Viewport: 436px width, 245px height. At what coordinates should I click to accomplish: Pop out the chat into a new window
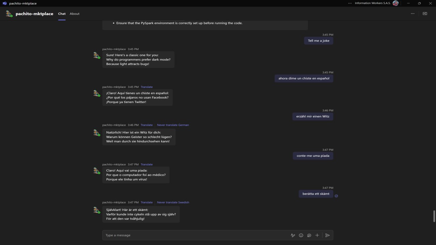425,14
